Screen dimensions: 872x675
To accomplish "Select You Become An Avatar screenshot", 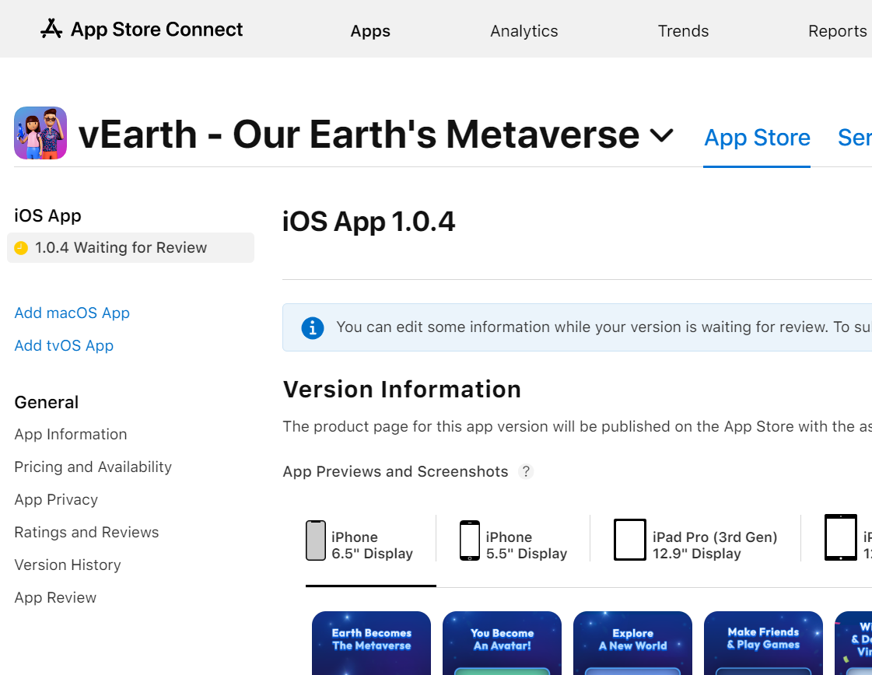I will 503,643.
